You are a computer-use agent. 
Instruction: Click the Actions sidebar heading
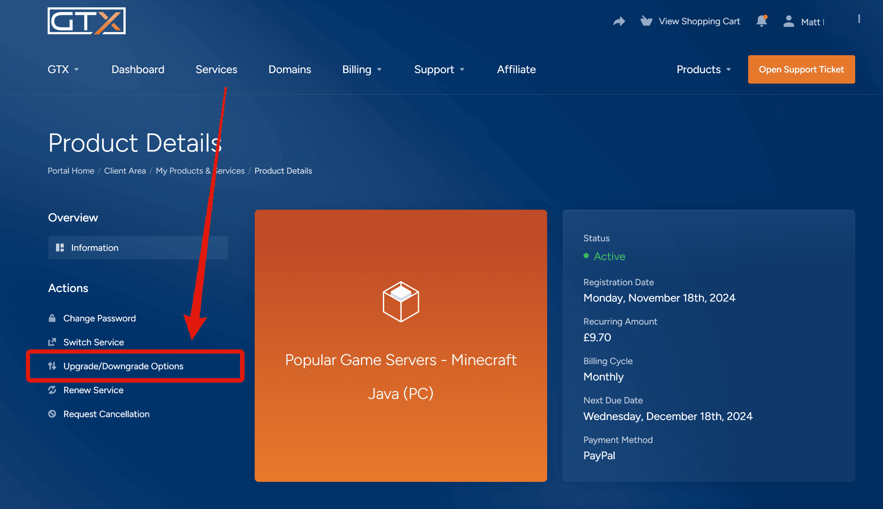click(x=68, y=288)
